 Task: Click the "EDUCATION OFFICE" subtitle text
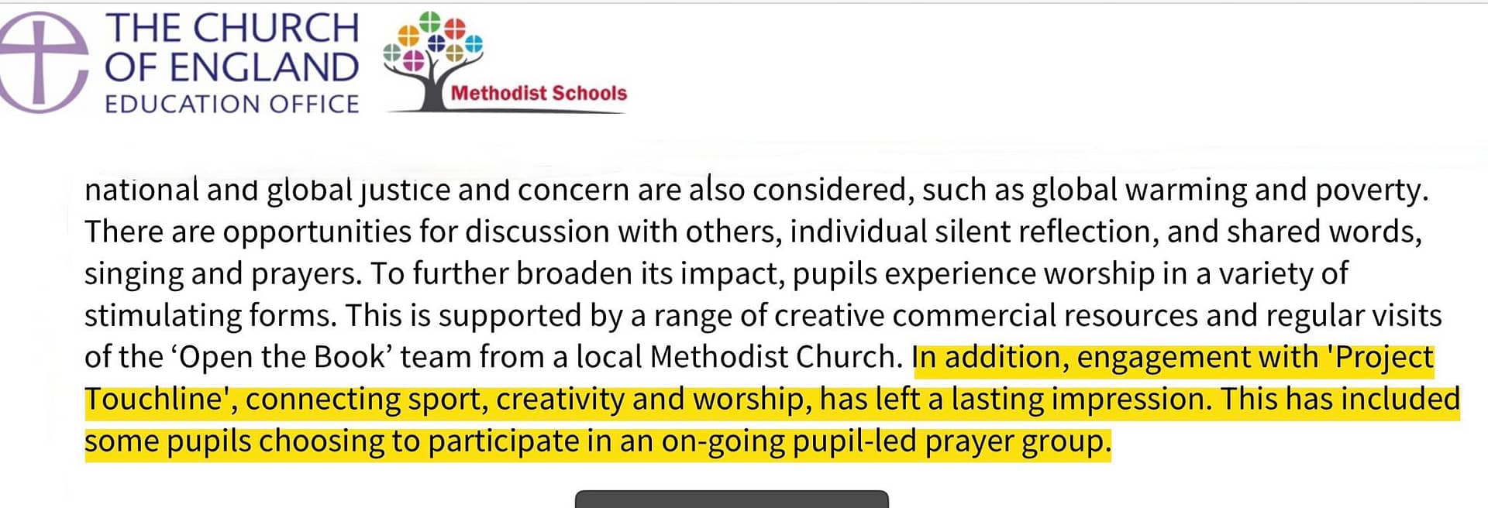(232, 104)
